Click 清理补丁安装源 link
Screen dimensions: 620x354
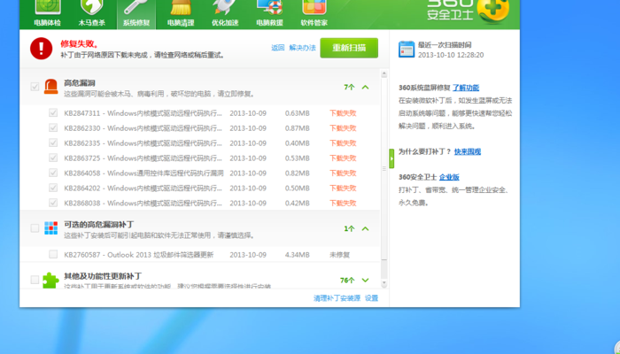337,298
